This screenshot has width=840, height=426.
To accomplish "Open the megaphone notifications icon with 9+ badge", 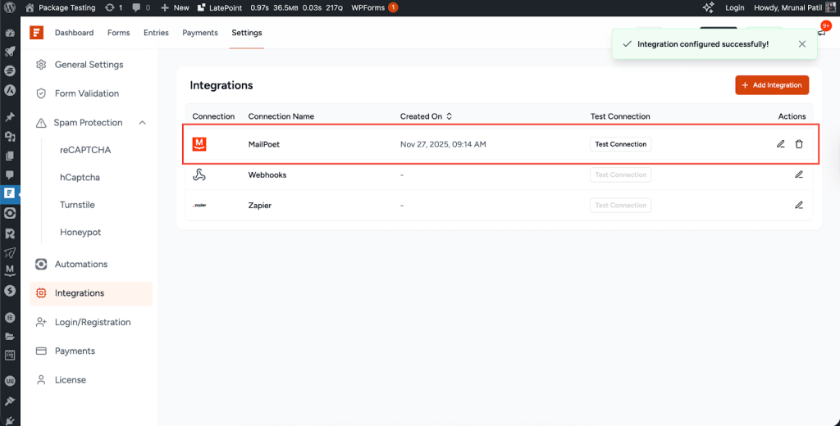I will pos(822,31).
